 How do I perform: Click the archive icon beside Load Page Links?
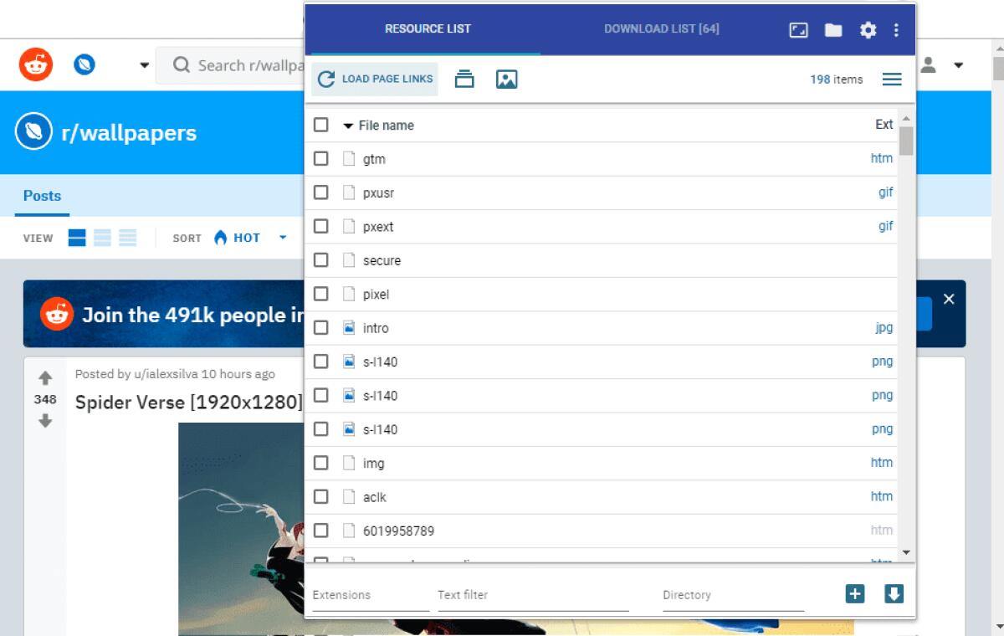(464, 79)
